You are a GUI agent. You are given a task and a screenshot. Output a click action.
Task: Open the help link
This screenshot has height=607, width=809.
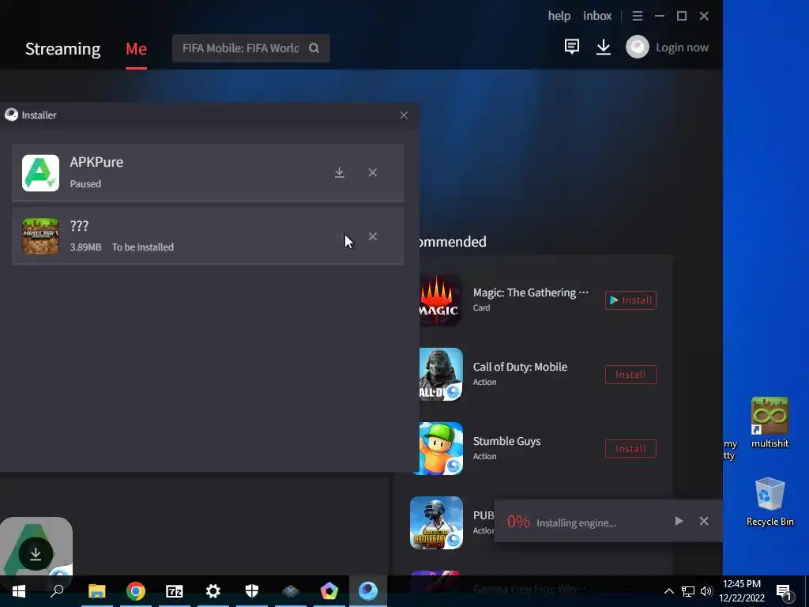click(559, 16)
